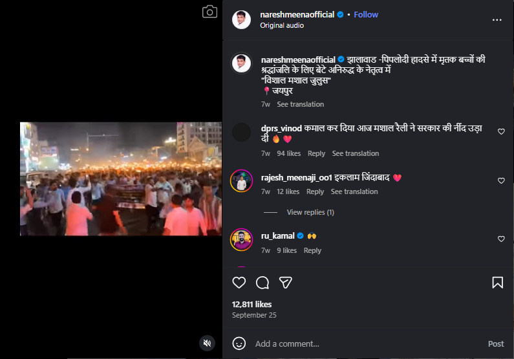Like the post with the heart icon
The width and height of the screenshot is (514, 359).
point(239,283)
